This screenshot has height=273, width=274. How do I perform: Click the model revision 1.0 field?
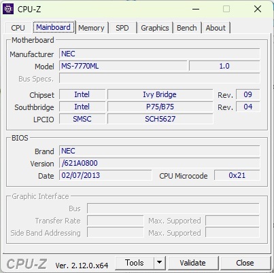click(224, 66)
